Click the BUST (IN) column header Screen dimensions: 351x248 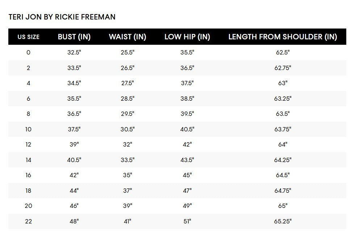(74, 37)
